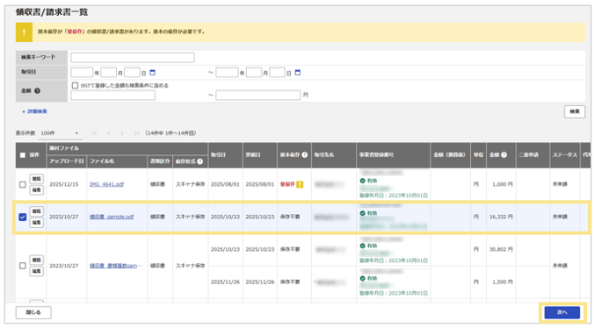Image resolution: width=594 pixels, height=328 pixels.
Task: Click the 閉じる close button
Action: pyautogui.click(x=33, y=312)
